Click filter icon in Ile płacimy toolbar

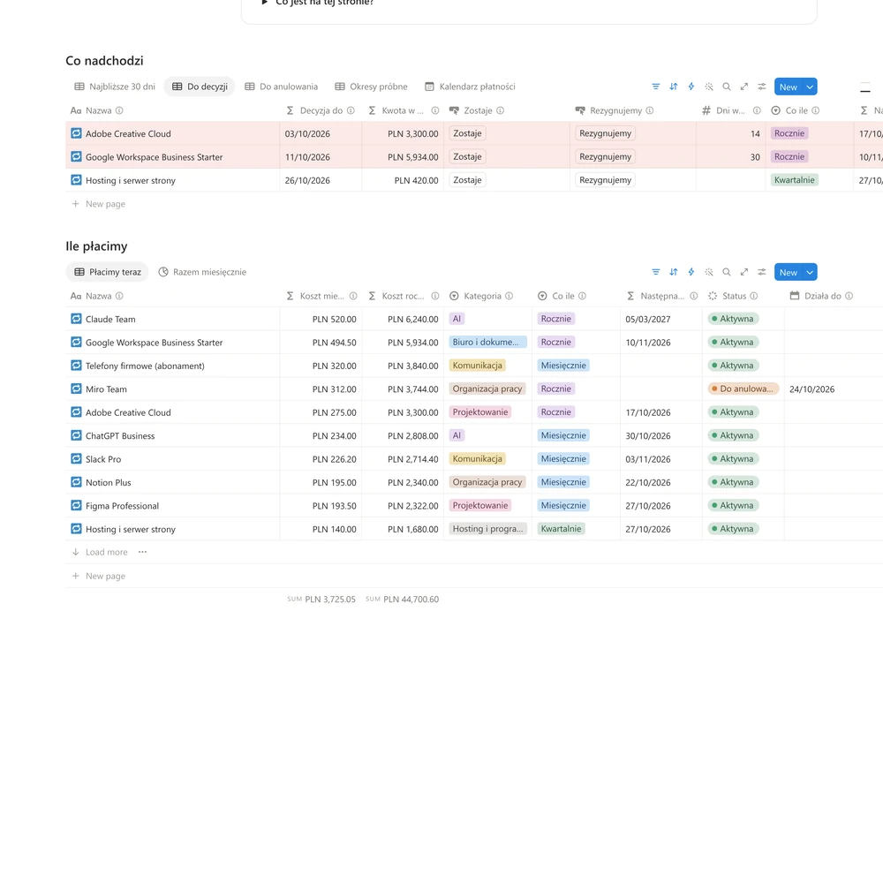[x=655, y=272]
